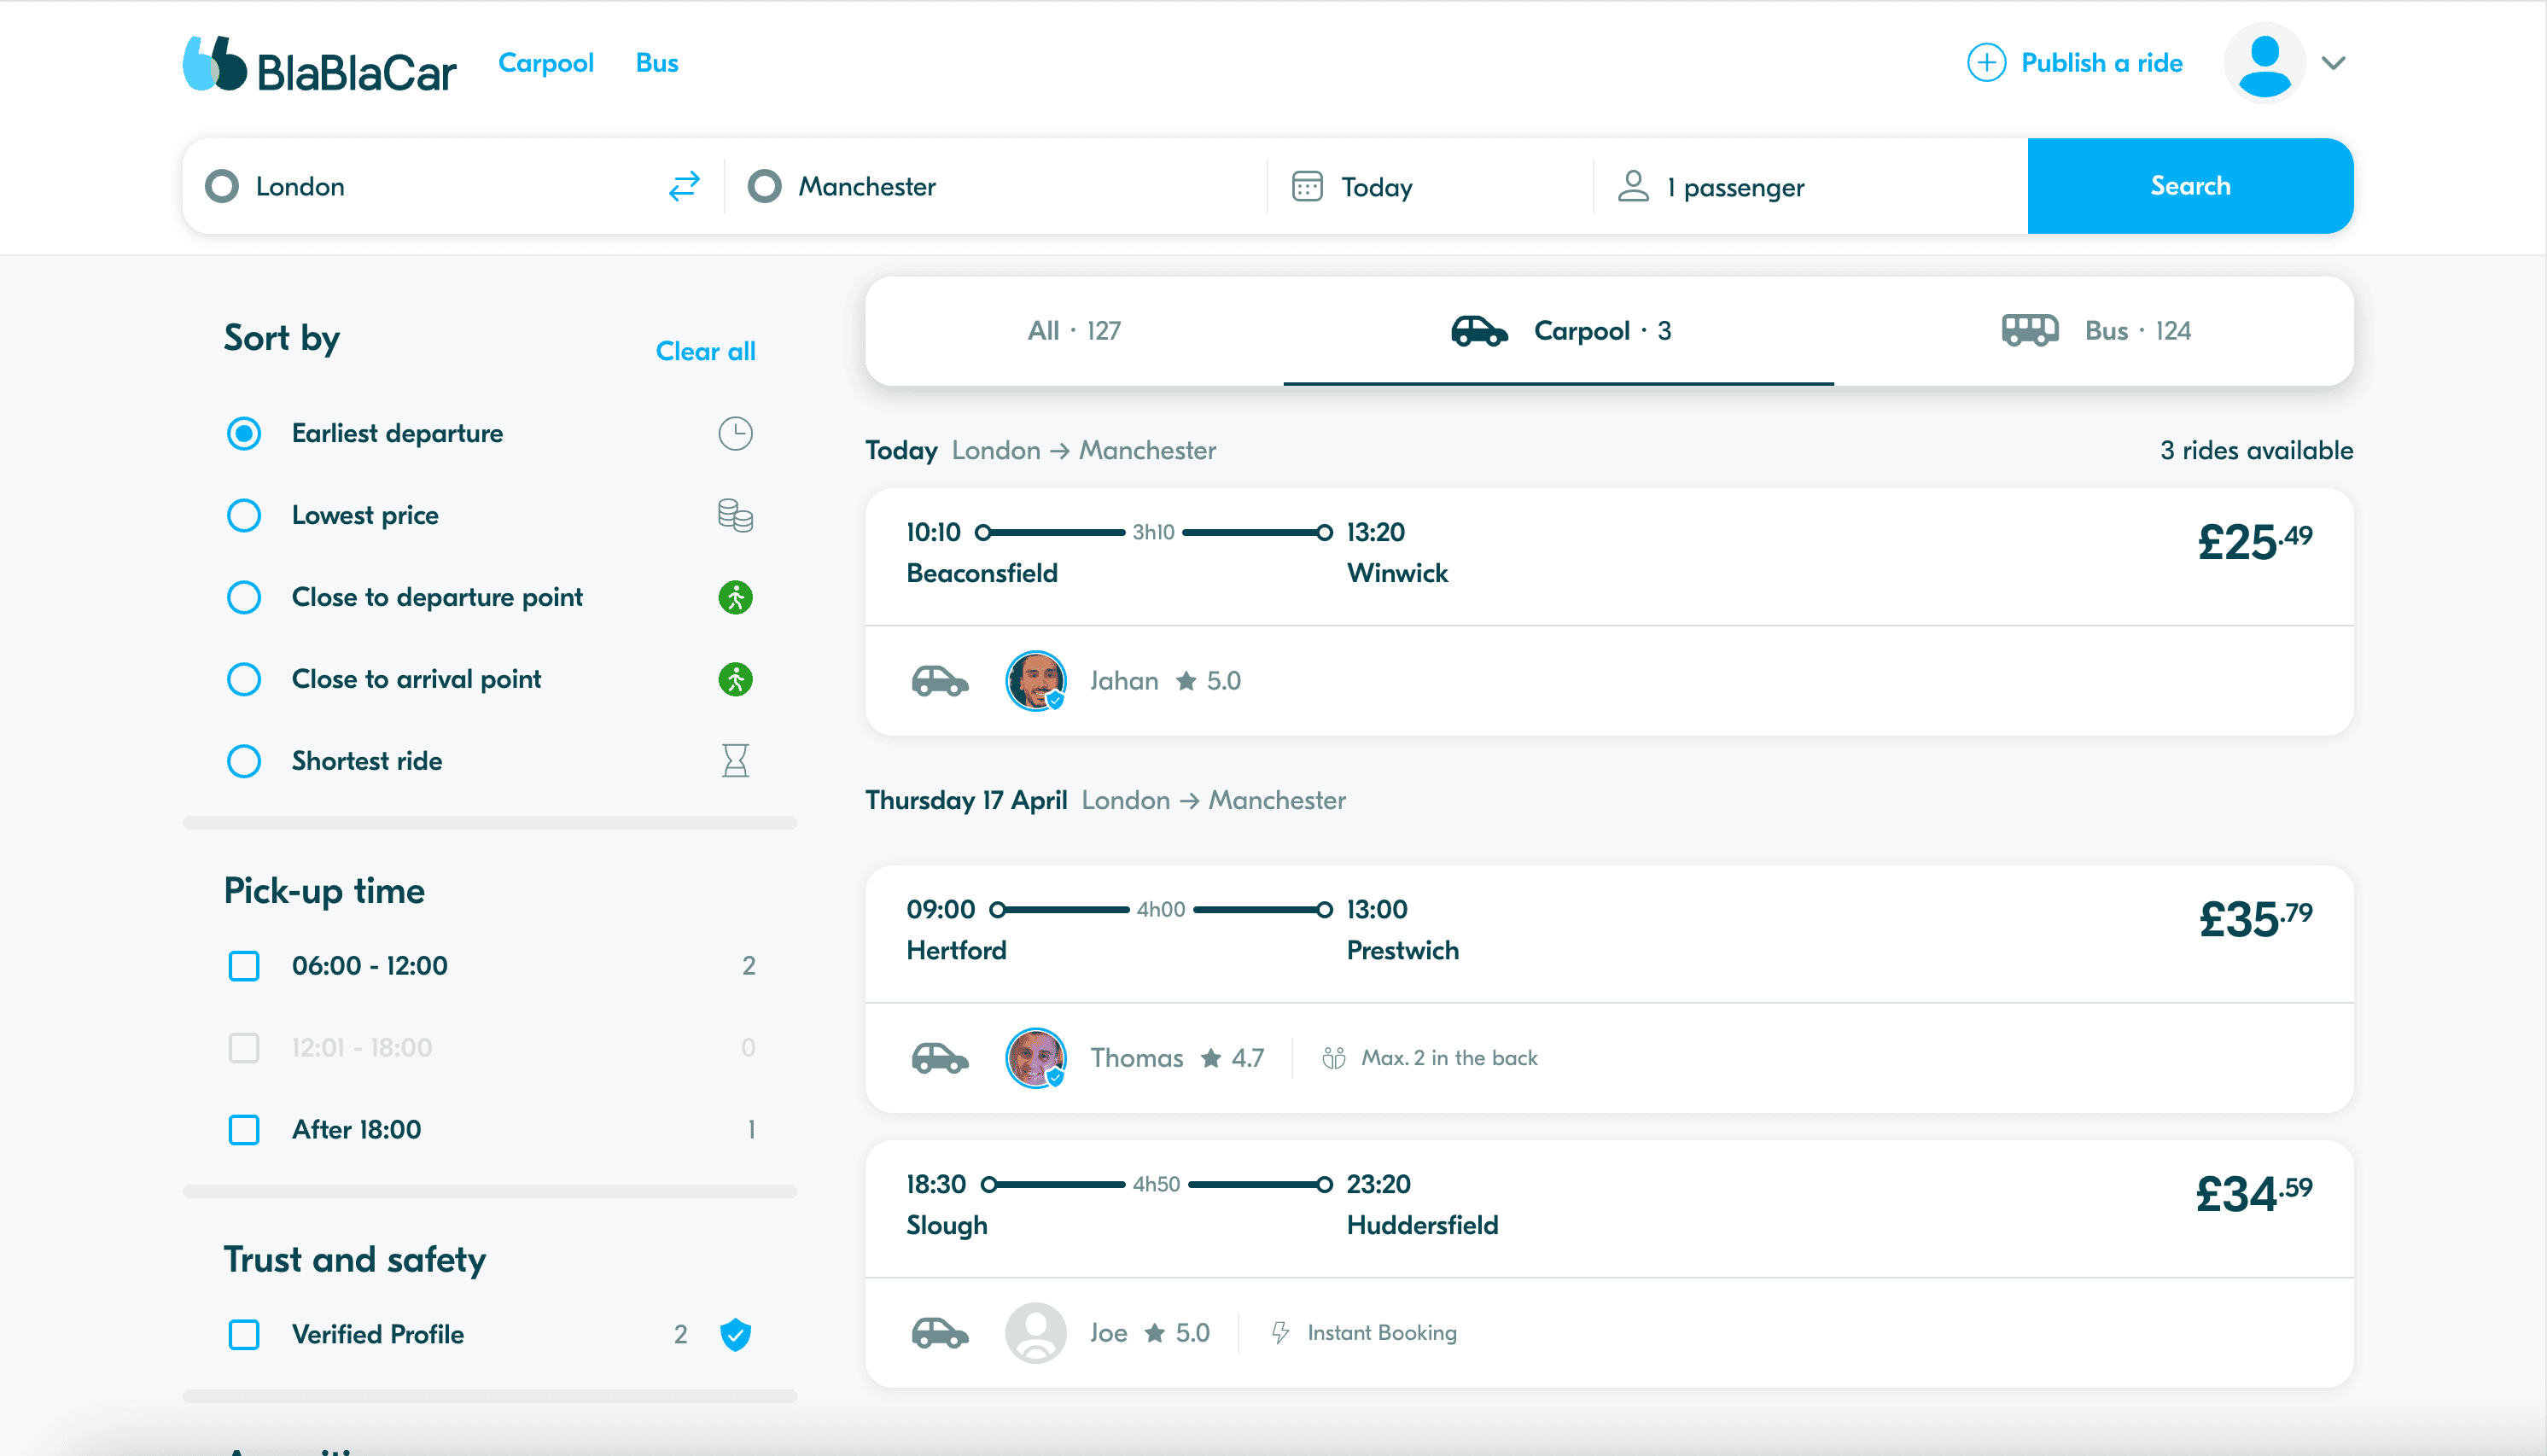The height and width of the screenshot is (1456, 2547).
Task: Switch to the All 127 results tab
Action: 1074,331
